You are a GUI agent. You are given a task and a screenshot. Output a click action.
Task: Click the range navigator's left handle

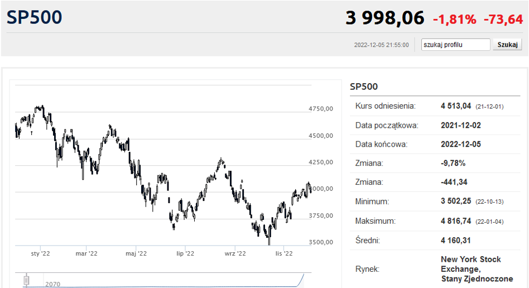click(x=26, y=280)
